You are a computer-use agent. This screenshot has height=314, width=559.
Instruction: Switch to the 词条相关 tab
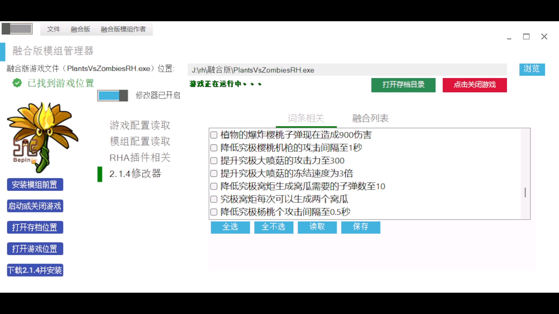point(306,118)
